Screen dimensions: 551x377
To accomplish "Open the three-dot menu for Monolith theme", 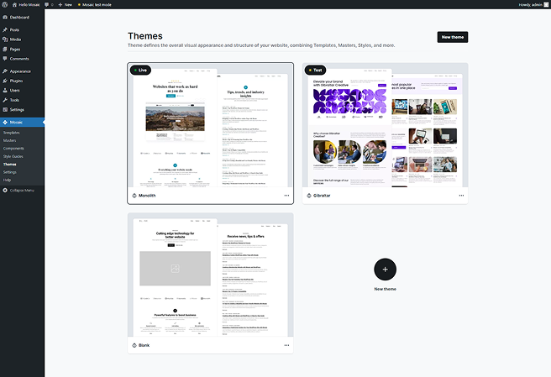I will [286, 196].
